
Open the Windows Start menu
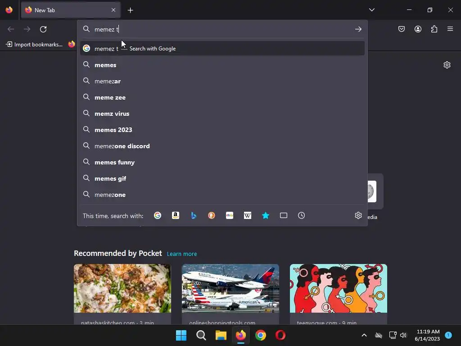pos(181,335)
